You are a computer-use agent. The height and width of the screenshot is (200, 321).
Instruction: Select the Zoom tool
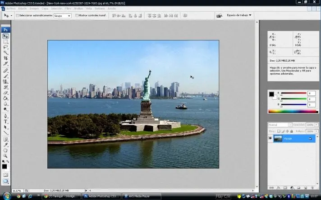[x=5, y=156]
